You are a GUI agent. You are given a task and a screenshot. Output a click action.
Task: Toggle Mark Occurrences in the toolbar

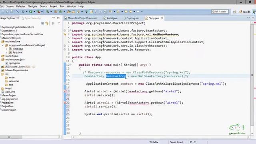coord(92,12)
